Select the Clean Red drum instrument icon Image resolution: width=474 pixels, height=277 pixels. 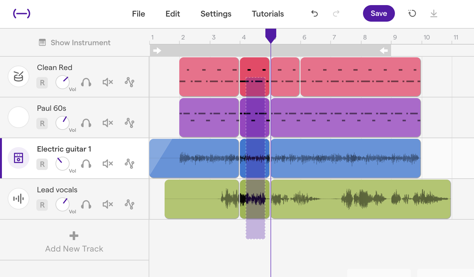coord(19,76)
